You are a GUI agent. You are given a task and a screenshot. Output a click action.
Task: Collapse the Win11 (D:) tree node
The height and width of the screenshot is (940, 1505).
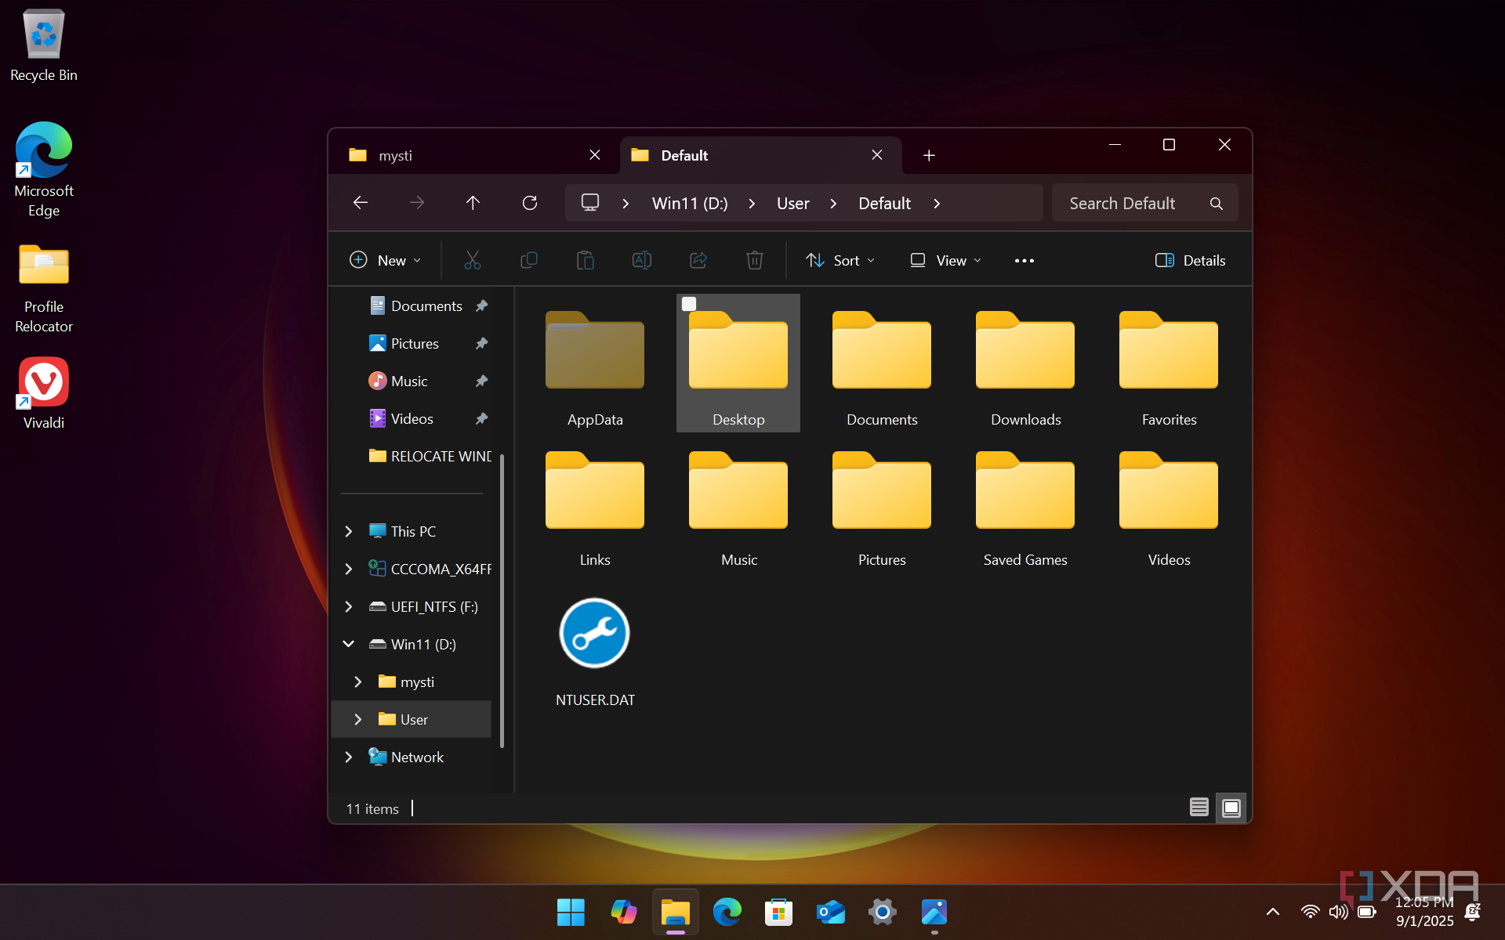point(349,644)
